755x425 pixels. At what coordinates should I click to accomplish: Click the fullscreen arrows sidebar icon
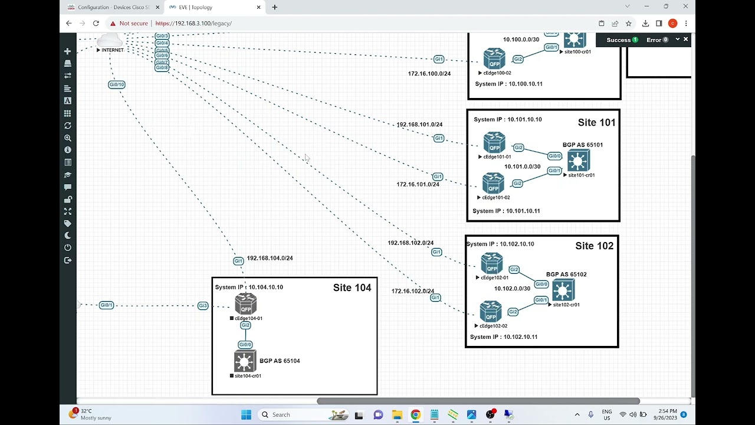coord(67,211)
